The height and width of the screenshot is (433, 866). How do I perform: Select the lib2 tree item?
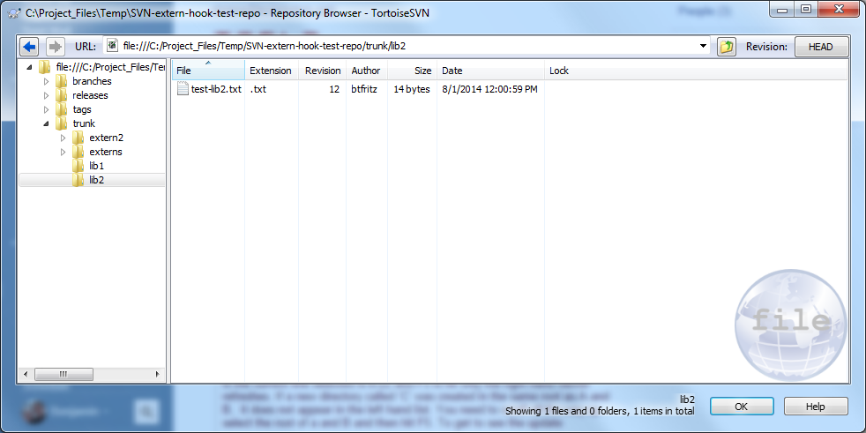coord(97,180)
